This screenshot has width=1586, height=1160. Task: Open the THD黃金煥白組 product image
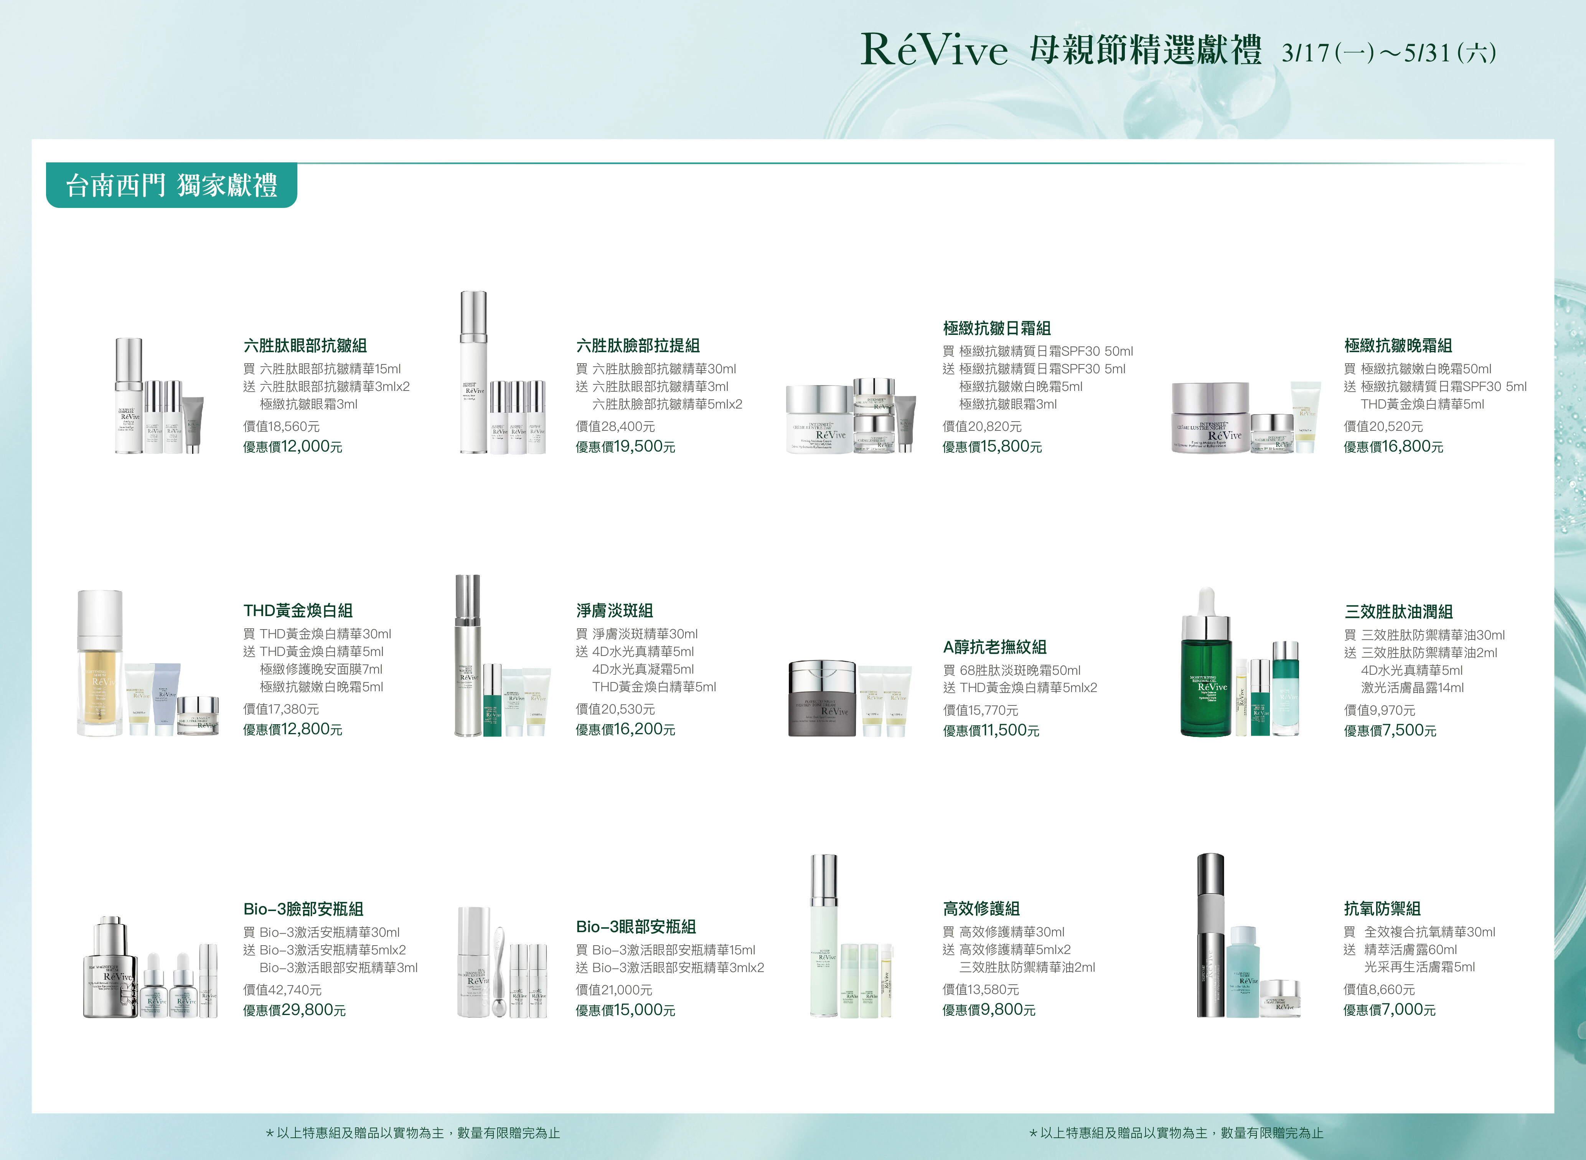coord(147,663)
